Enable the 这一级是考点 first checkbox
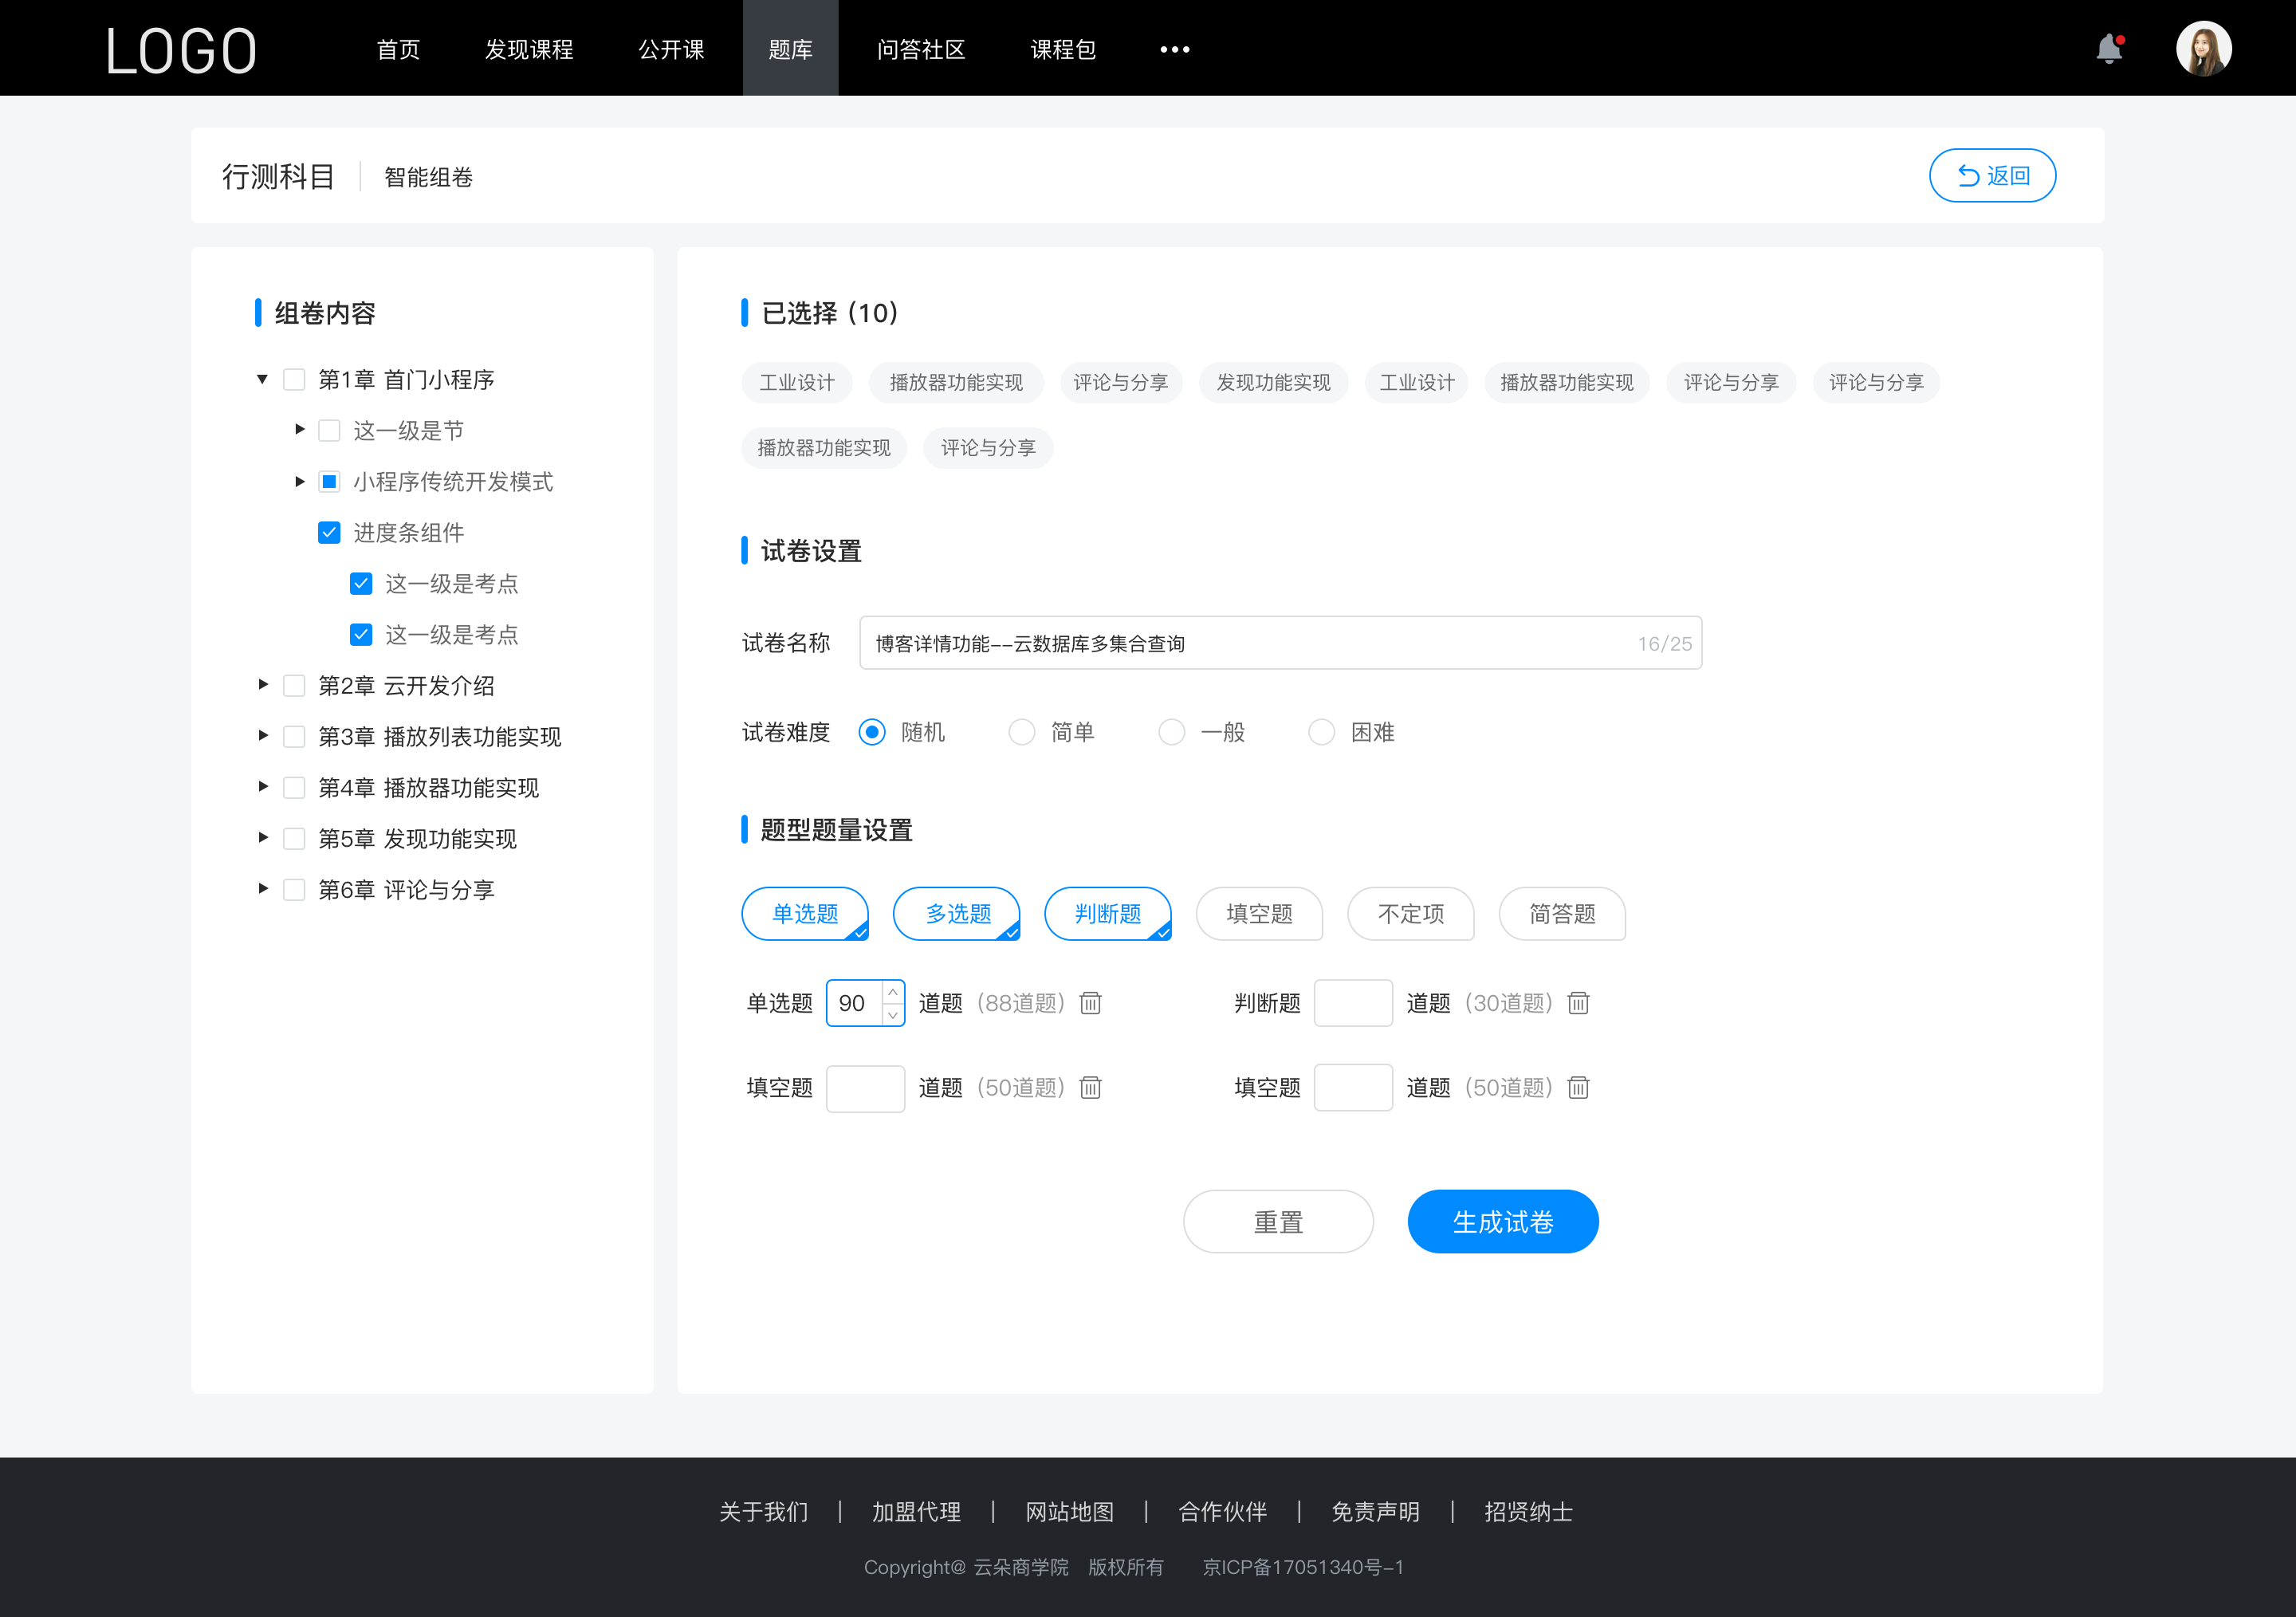Screen dimensions: 2296x1617 click(359, 583)
